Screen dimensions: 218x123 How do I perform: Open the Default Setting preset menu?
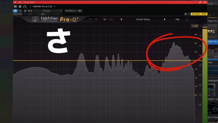point(143,19)
